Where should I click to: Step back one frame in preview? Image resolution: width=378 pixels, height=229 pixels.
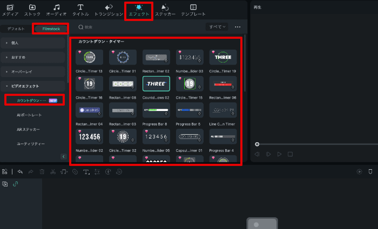tap(257, 154)
